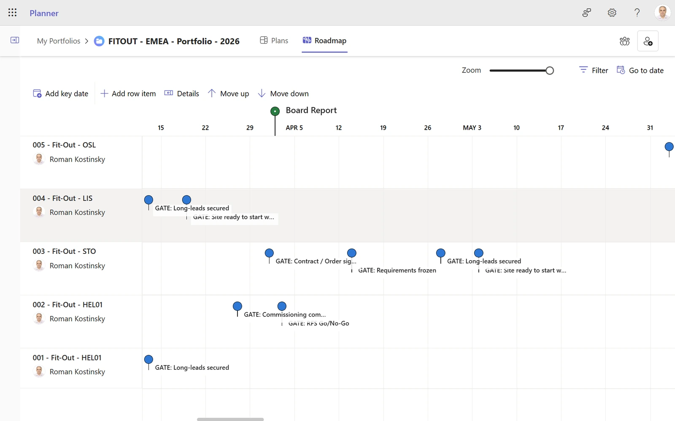This screenshot has width=675, height=421.
Task: Open Planner settings gear
Action: pos(612,13)
